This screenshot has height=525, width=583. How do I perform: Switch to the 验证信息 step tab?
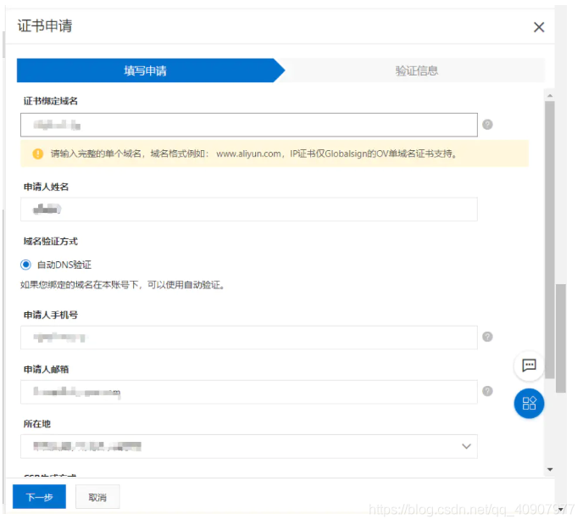point(416,70)
